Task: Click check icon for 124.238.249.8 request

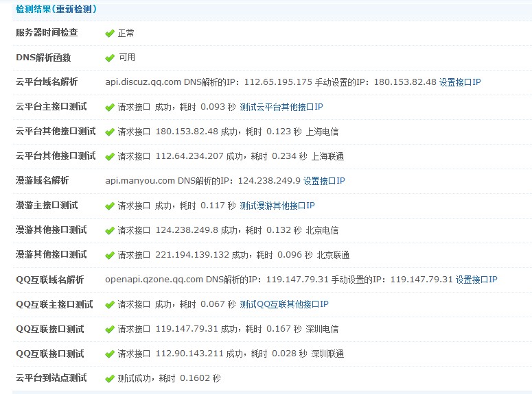Action: click(110, 231)
